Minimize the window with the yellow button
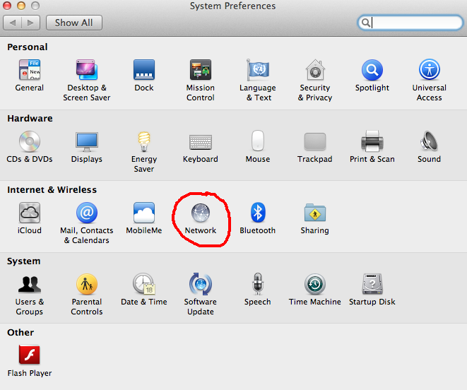 (x=21, y=6)
